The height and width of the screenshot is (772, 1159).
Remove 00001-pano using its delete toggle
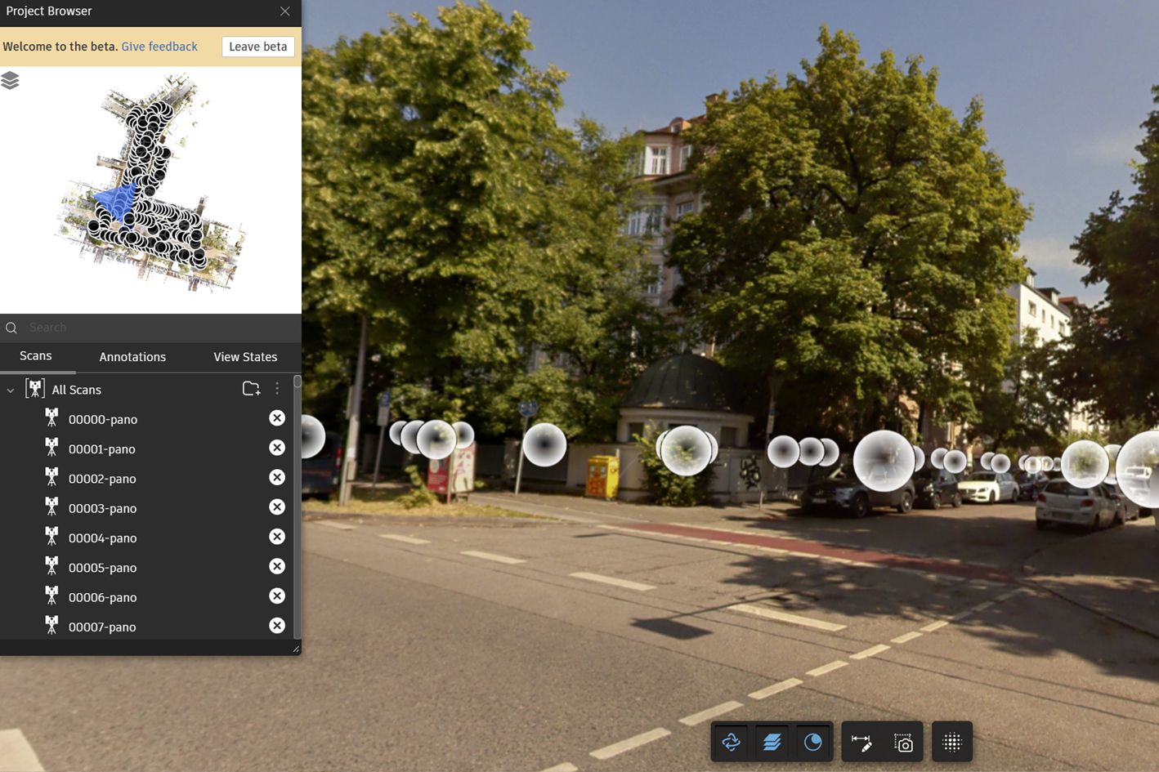277,447
